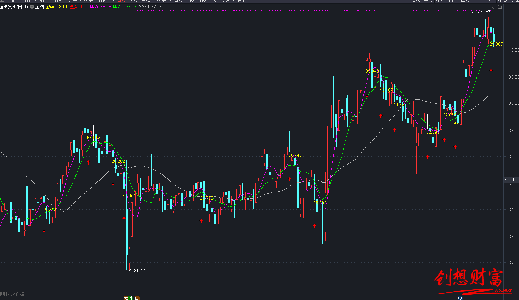Toggle the side panel icon at top right
The width and height of the screenshot is (519, 300).
(500, 7)
